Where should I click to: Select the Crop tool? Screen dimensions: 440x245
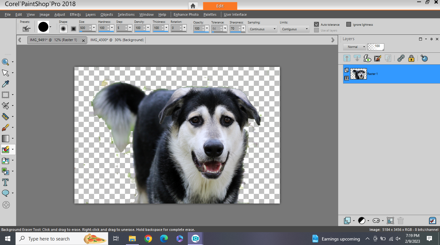click(5, 105)
